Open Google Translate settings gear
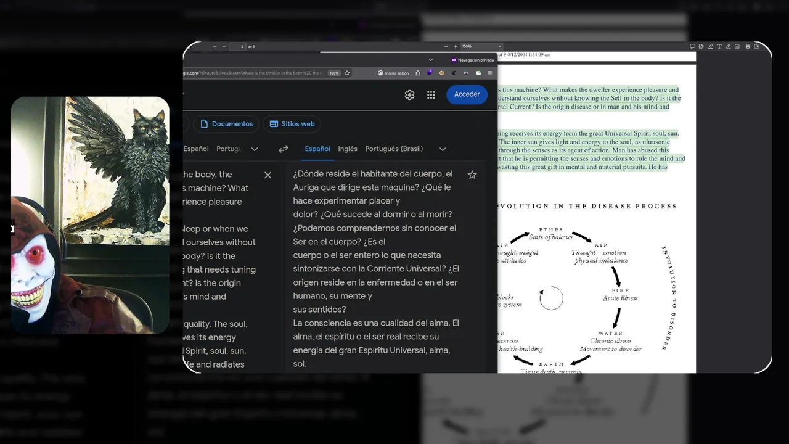The image size is (789, 444). click(x=409, y=94)
